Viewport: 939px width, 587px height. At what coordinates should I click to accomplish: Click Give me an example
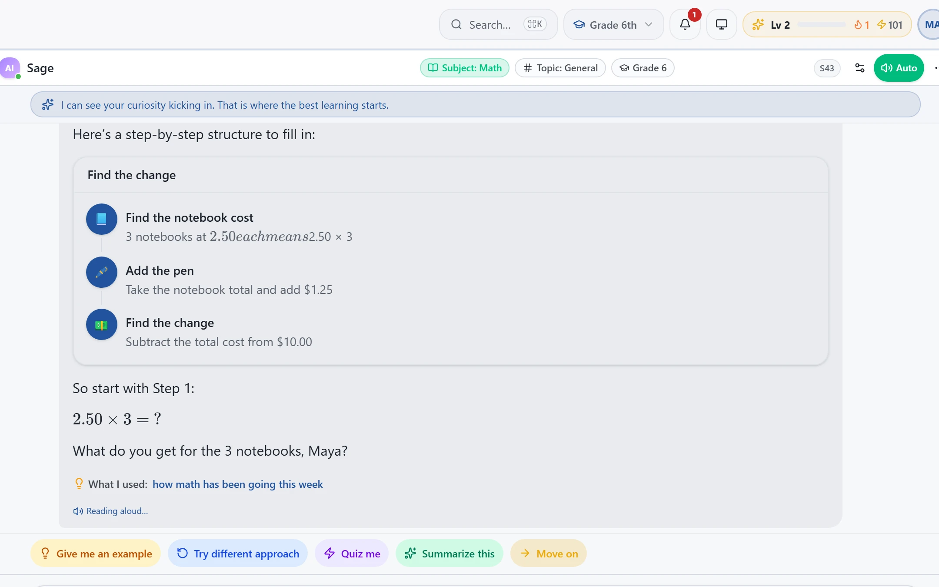96,554
